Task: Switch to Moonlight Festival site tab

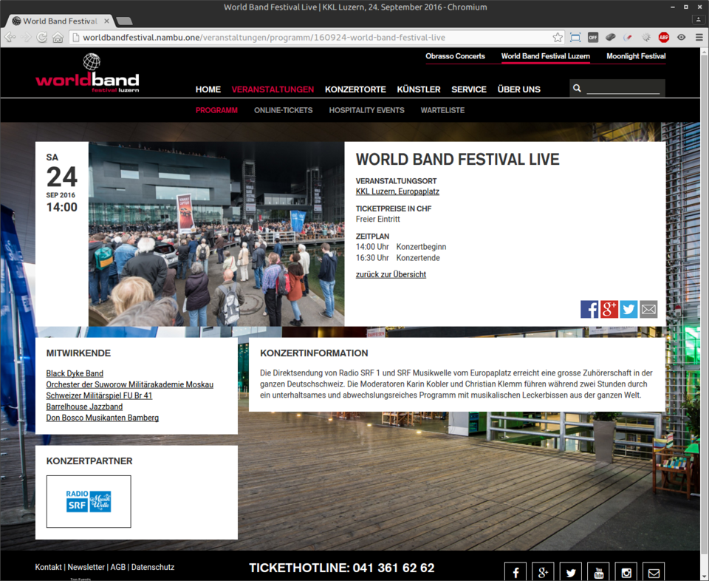Action: click(636, 56)
